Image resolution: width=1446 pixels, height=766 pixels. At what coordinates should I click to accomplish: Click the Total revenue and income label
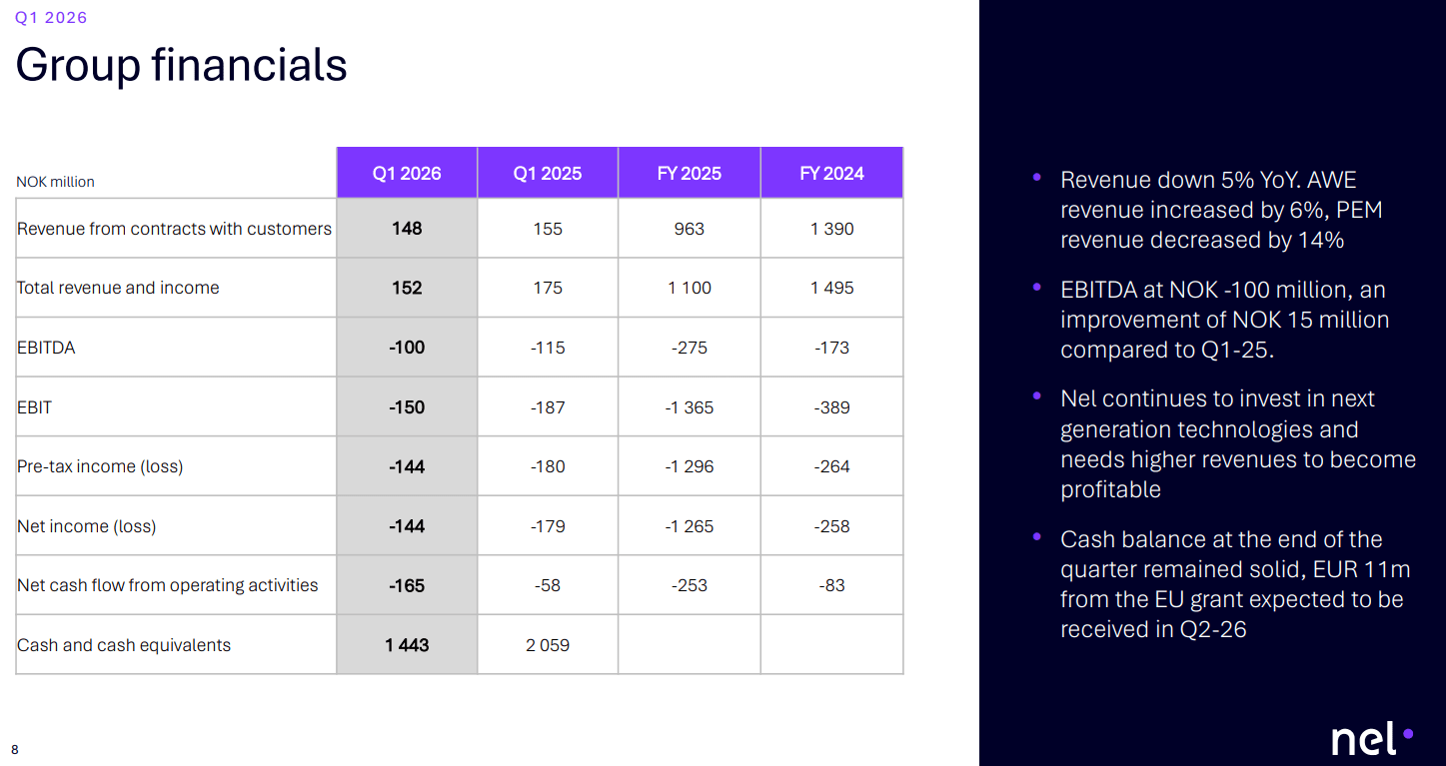[118, 288]
